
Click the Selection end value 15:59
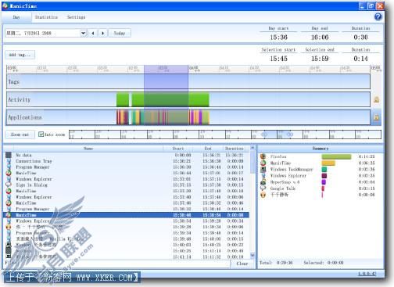click(320, 59)
